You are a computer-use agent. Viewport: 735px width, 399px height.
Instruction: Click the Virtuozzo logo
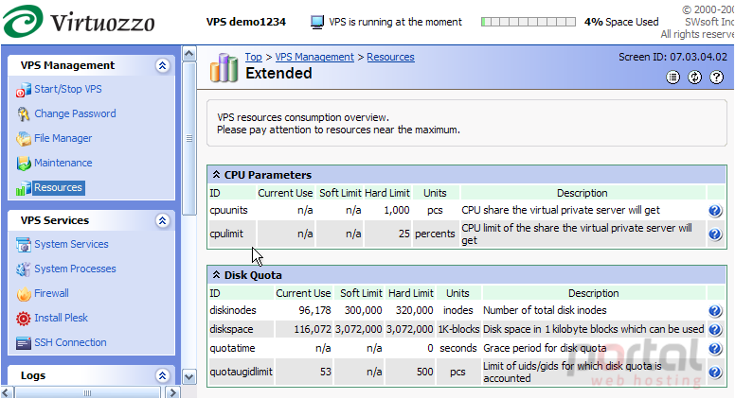tap(79, 21)
